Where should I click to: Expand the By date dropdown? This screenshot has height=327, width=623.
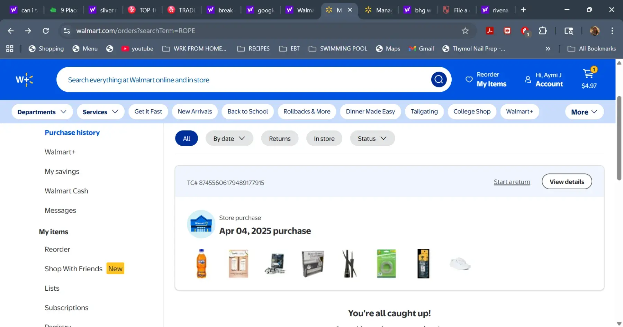(x=229, y=138)
